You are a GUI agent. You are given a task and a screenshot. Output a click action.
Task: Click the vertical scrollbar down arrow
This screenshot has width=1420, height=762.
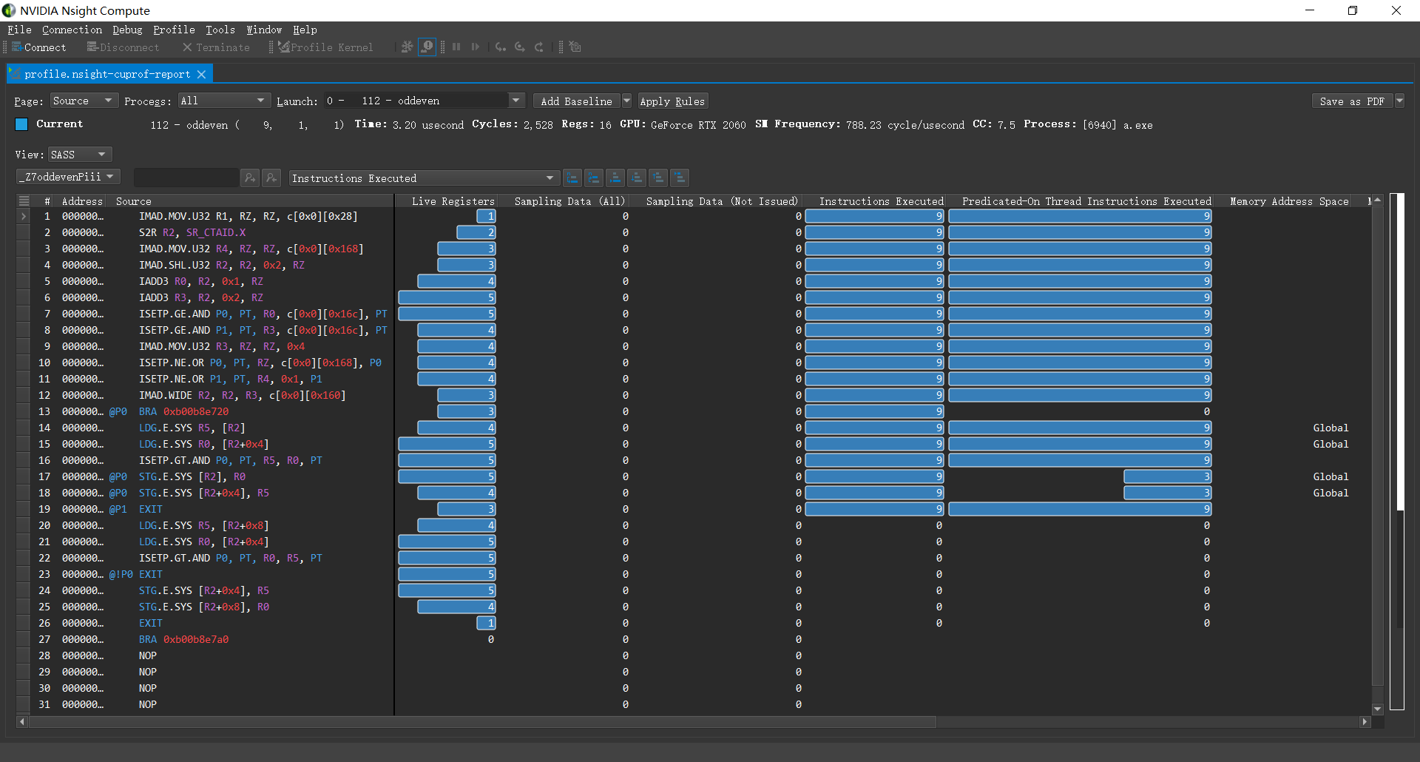coord(1377,709)
